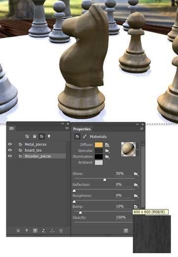The height and width of the screenshot is (257, 178).
Task: Open the Roughness texture folder icon
Action: click(136, 196)
